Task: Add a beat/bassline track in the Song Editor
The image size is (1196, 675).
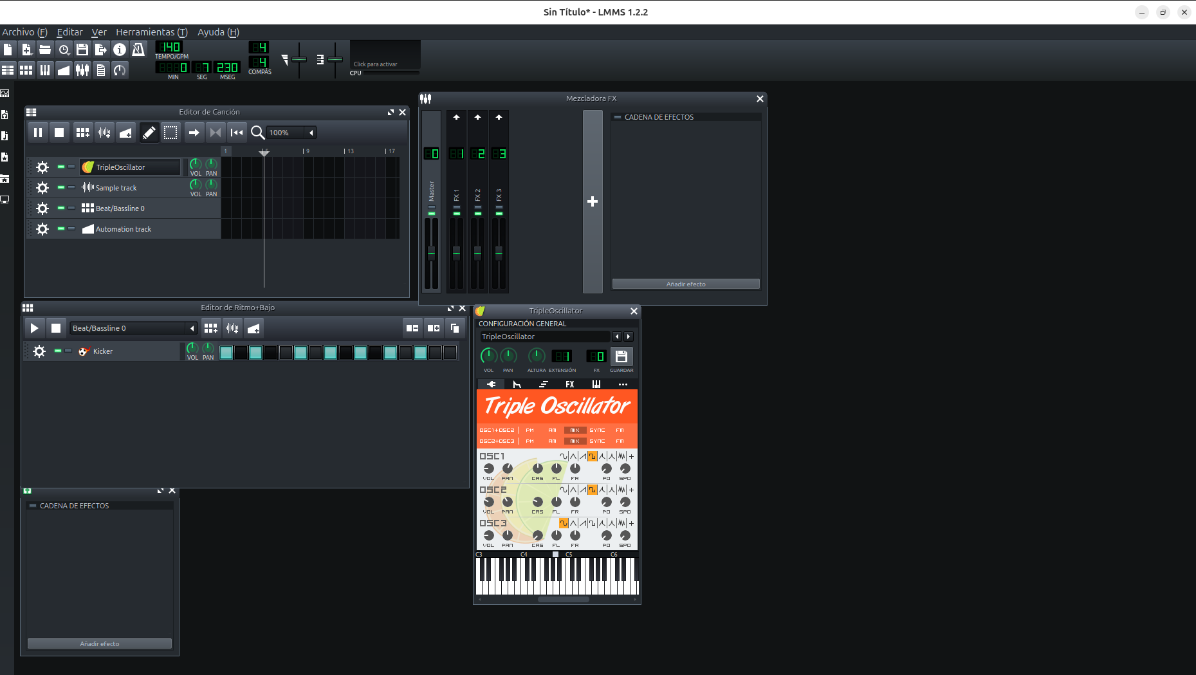Action: coord(82,133)
